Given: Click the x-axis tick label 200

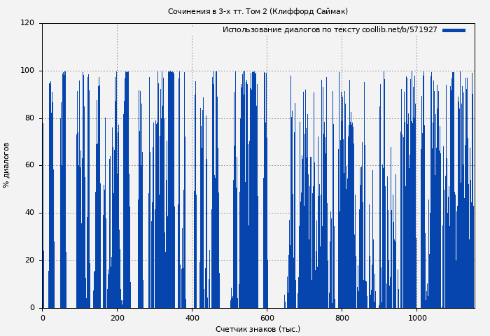Looking at the screenshot, I should pos(118,318).
